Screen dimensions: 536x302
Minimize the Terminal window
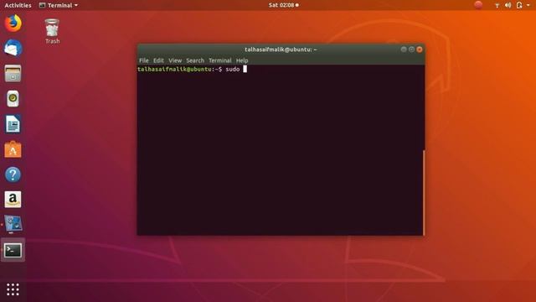pos(404,49)
